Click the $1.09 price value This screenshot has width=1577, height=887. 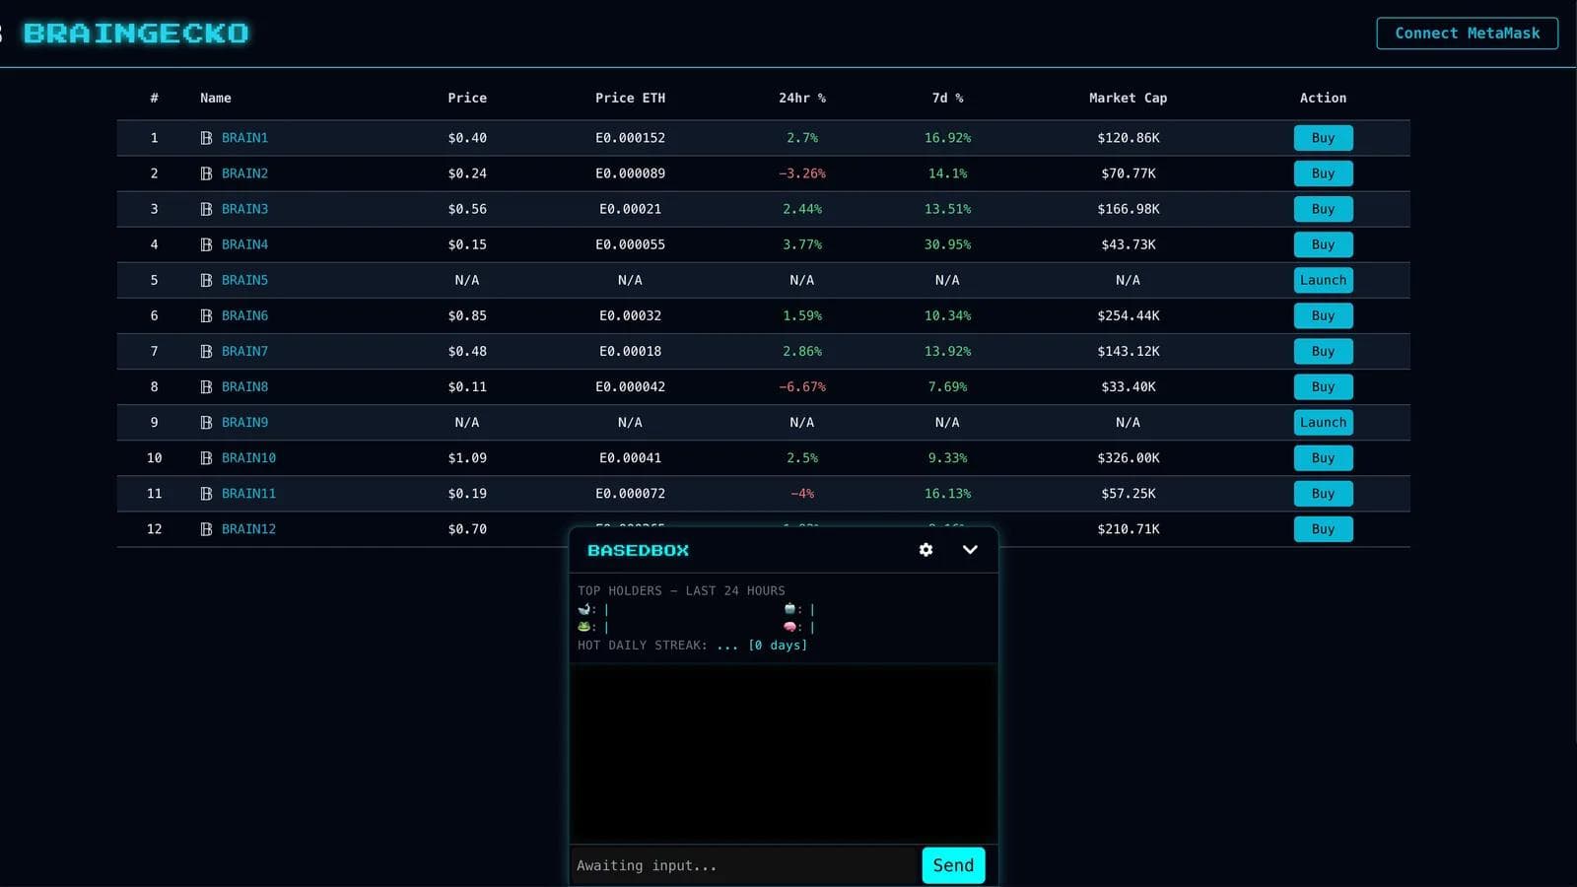(467, 457)
